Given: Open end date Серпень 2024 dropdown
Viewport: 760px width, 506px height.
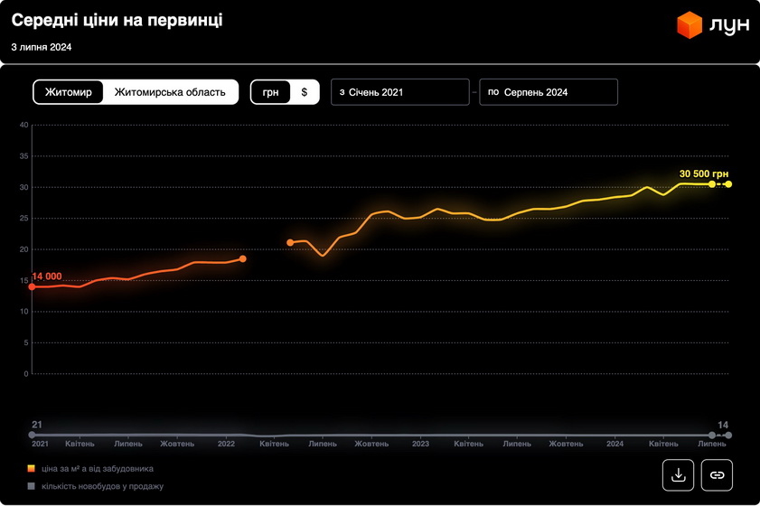Looking at the screenshot, I should (x=549, y=92).
